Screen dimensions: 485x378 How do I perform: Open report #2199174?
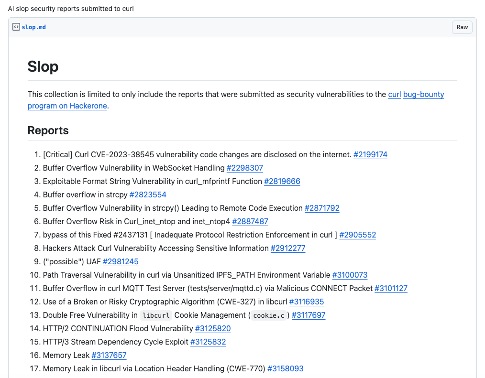click(x=370, y=154)
